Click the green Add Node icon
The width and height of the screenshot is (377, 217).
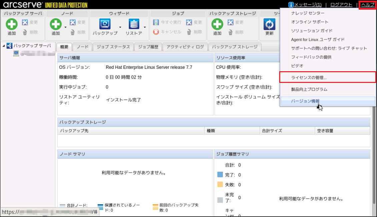coord(56,24)
